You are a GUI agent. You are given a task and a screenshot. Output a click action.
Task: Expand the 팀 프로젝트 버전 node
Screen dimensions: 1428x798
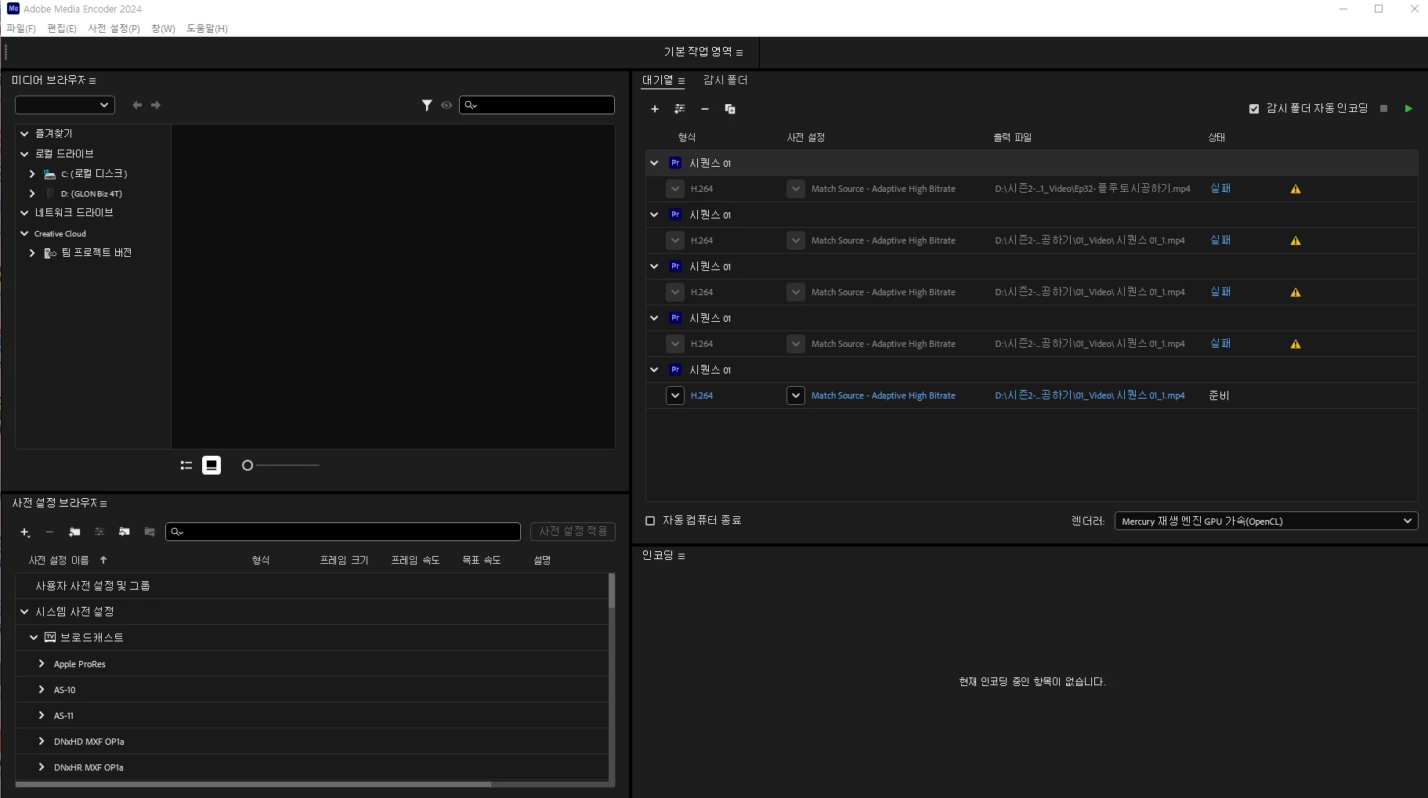click(x=32, y=253)
